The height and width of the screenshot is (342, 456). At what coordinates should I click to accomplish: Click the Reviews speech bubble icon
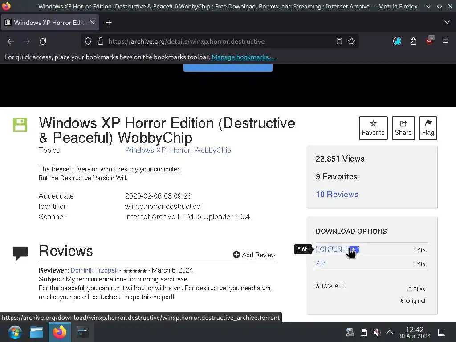click(x=20, y=253)
